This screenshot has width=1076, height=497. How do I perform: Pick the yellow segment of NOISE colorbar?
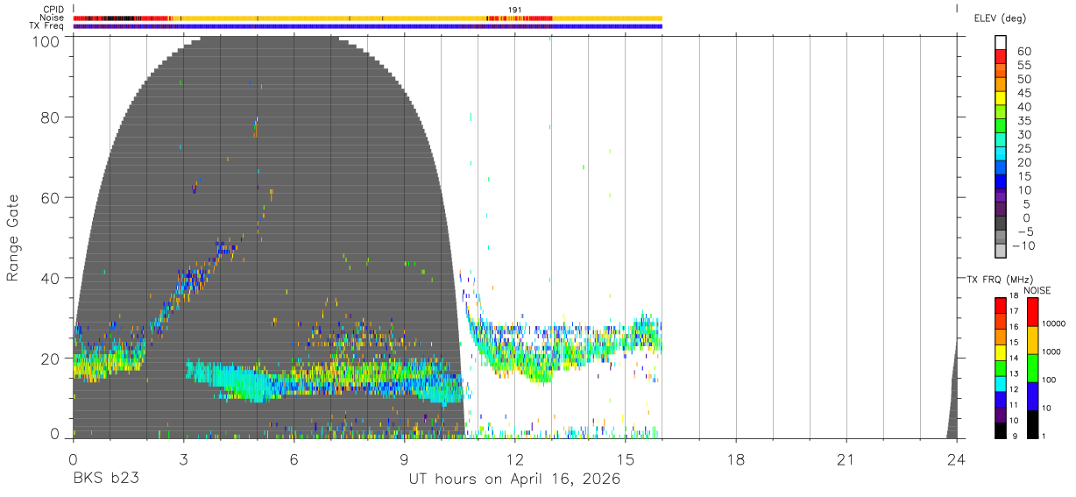click(x=1033, y=340)
